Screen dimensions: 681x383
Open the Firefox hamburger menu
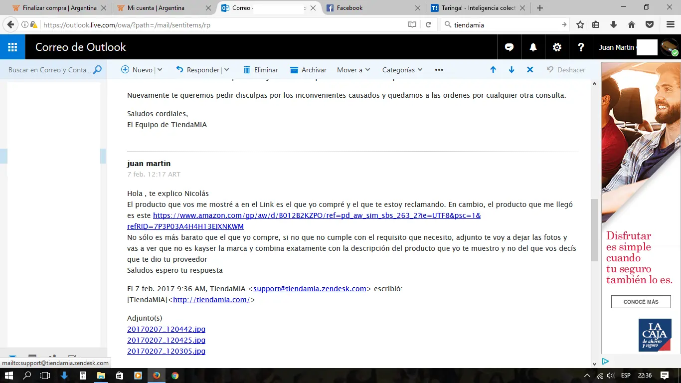click(671, 24)
